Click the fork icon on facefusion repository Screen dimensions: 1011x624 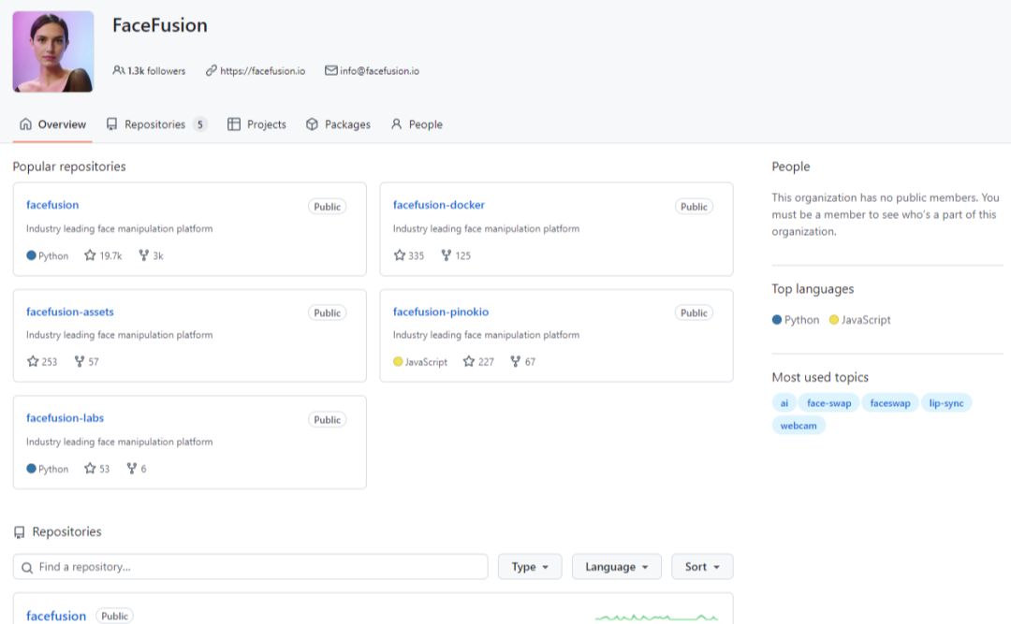[x=143, y=255]
